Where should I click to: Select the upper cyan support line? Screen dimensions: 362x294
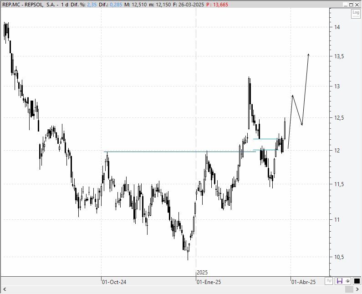(x=265, y=139)
